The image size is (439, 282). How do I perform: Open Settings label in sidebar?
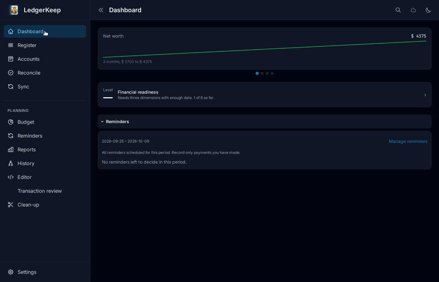pos(27,272)
